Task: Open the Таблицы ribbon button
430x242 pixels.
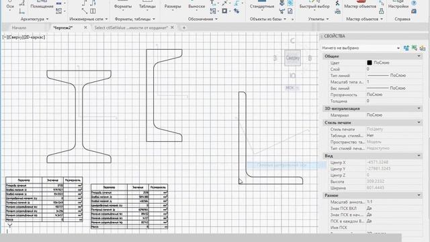Action: tap(147, 6)
